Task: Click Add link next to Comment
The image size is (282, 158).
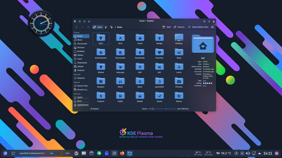Action: 205,86
